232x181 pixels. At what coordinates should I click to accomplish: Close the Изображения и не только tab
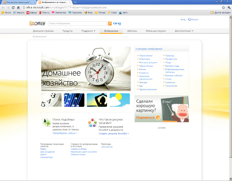pos(70,2)
